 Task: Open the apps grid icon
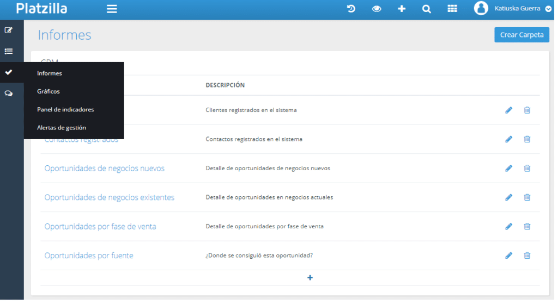point(452,9)
